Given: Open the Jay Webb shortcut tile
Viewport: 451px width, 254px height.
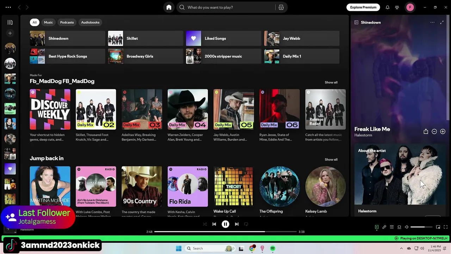Looking at the screenshot, I should point(302,38).
